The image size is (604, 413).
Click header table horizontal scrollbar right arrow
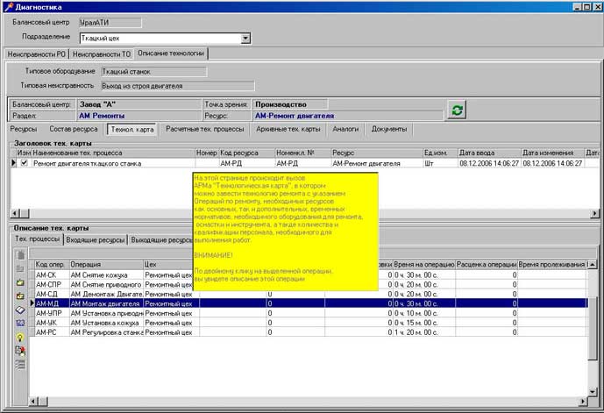(594, 213)
